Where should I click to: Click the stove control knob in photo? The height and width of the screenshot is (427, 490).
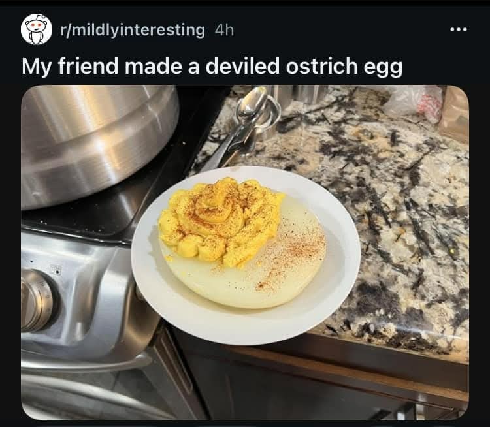(37, 300)
